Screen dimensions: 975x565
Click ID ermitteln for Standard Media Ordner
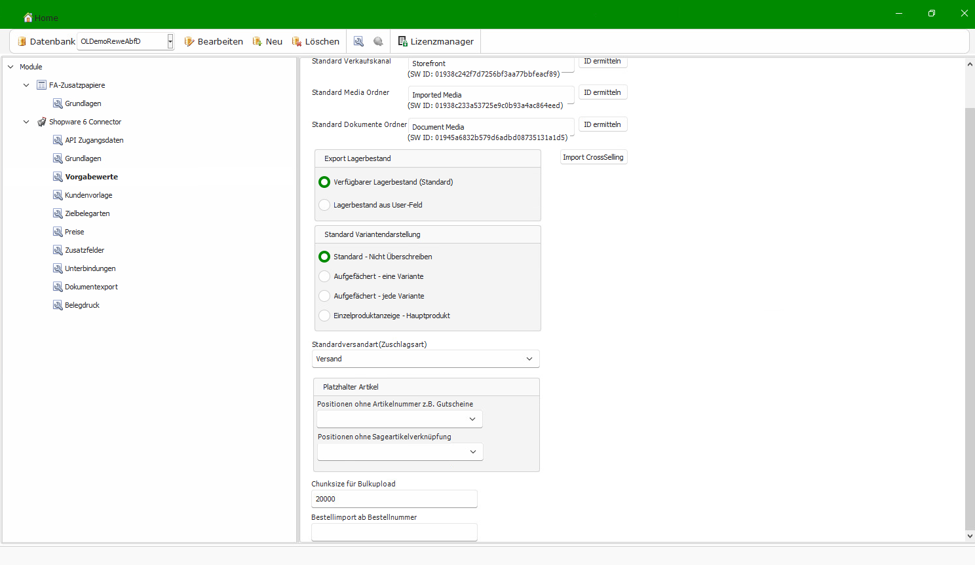(603, 92)
